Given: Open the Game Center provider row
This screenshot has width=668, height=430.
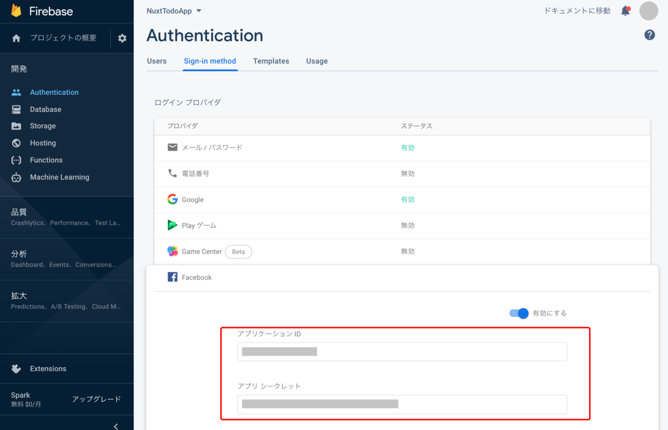Looking at the screenshot, I should click(x=402, y=252).
